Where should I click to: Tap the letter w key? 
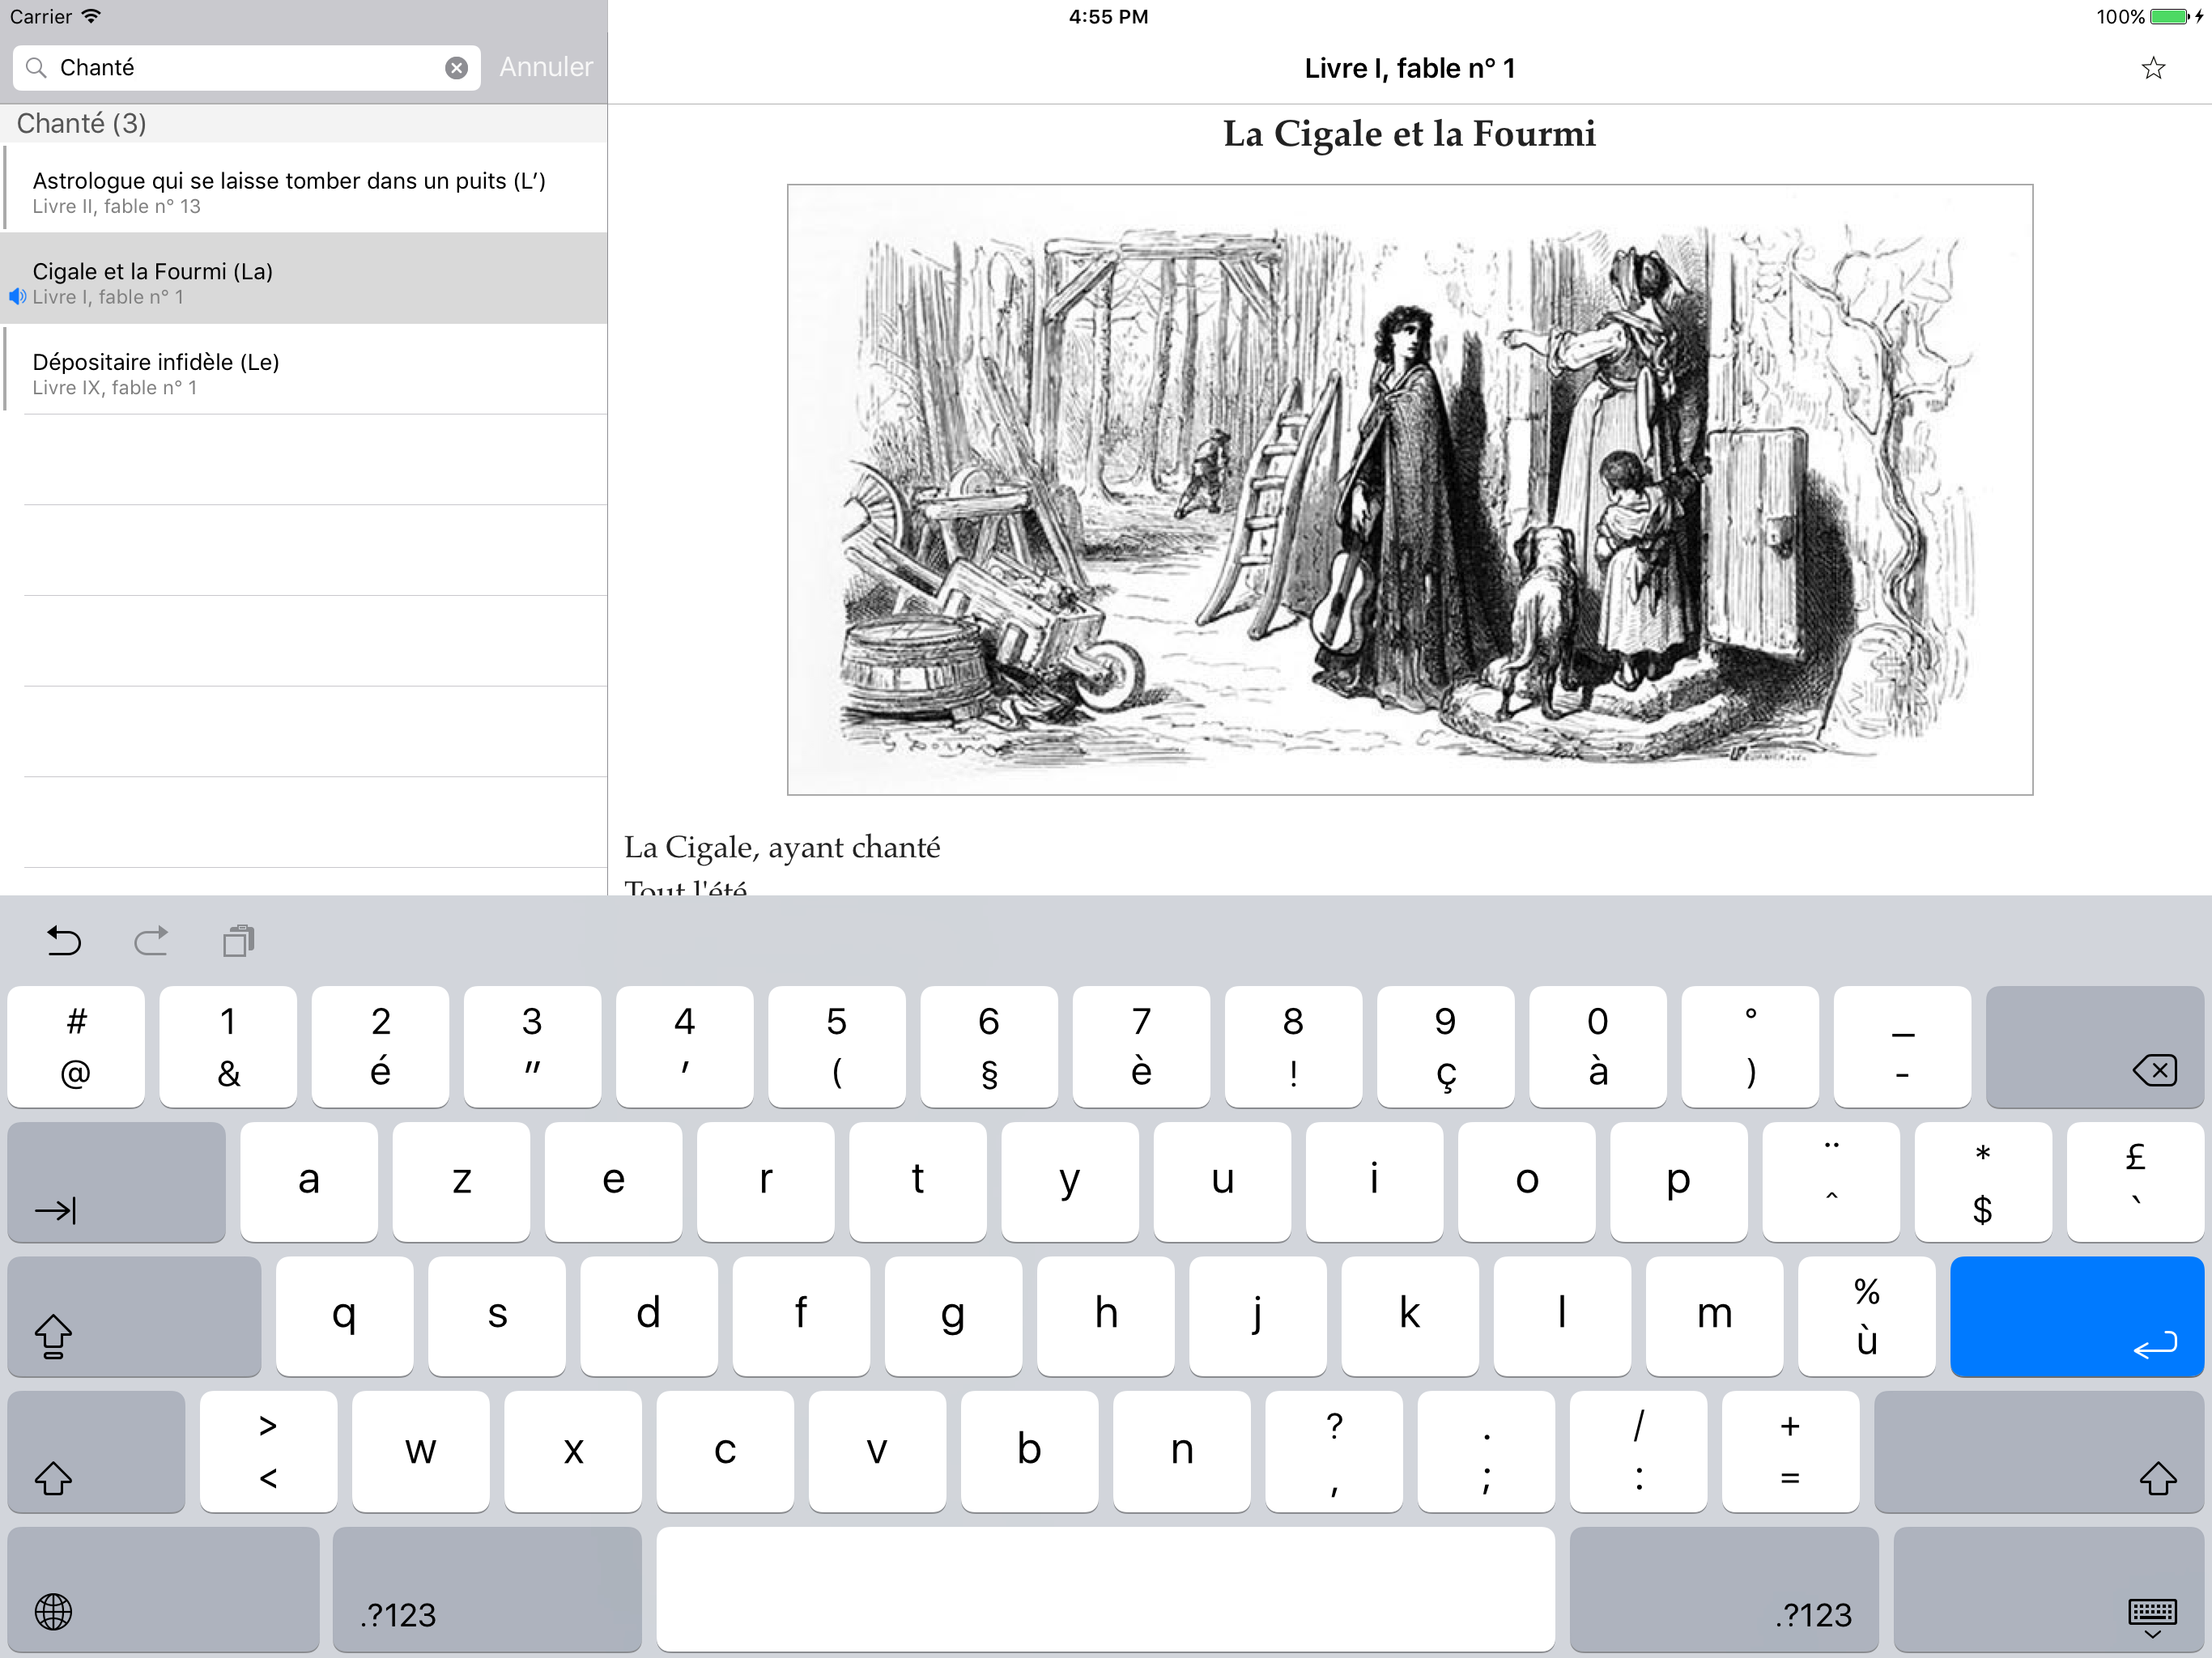click(421, 1451)
